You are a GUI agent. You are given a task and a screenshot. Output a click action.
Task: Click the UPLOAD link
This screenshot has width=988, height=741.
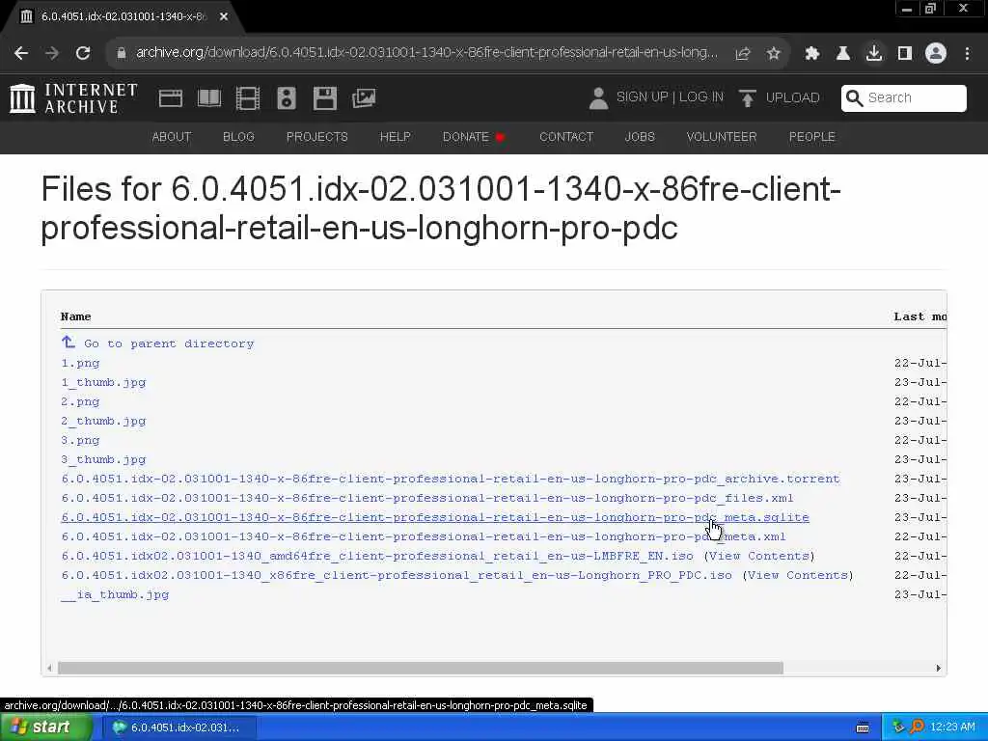(x=793, y=97)
